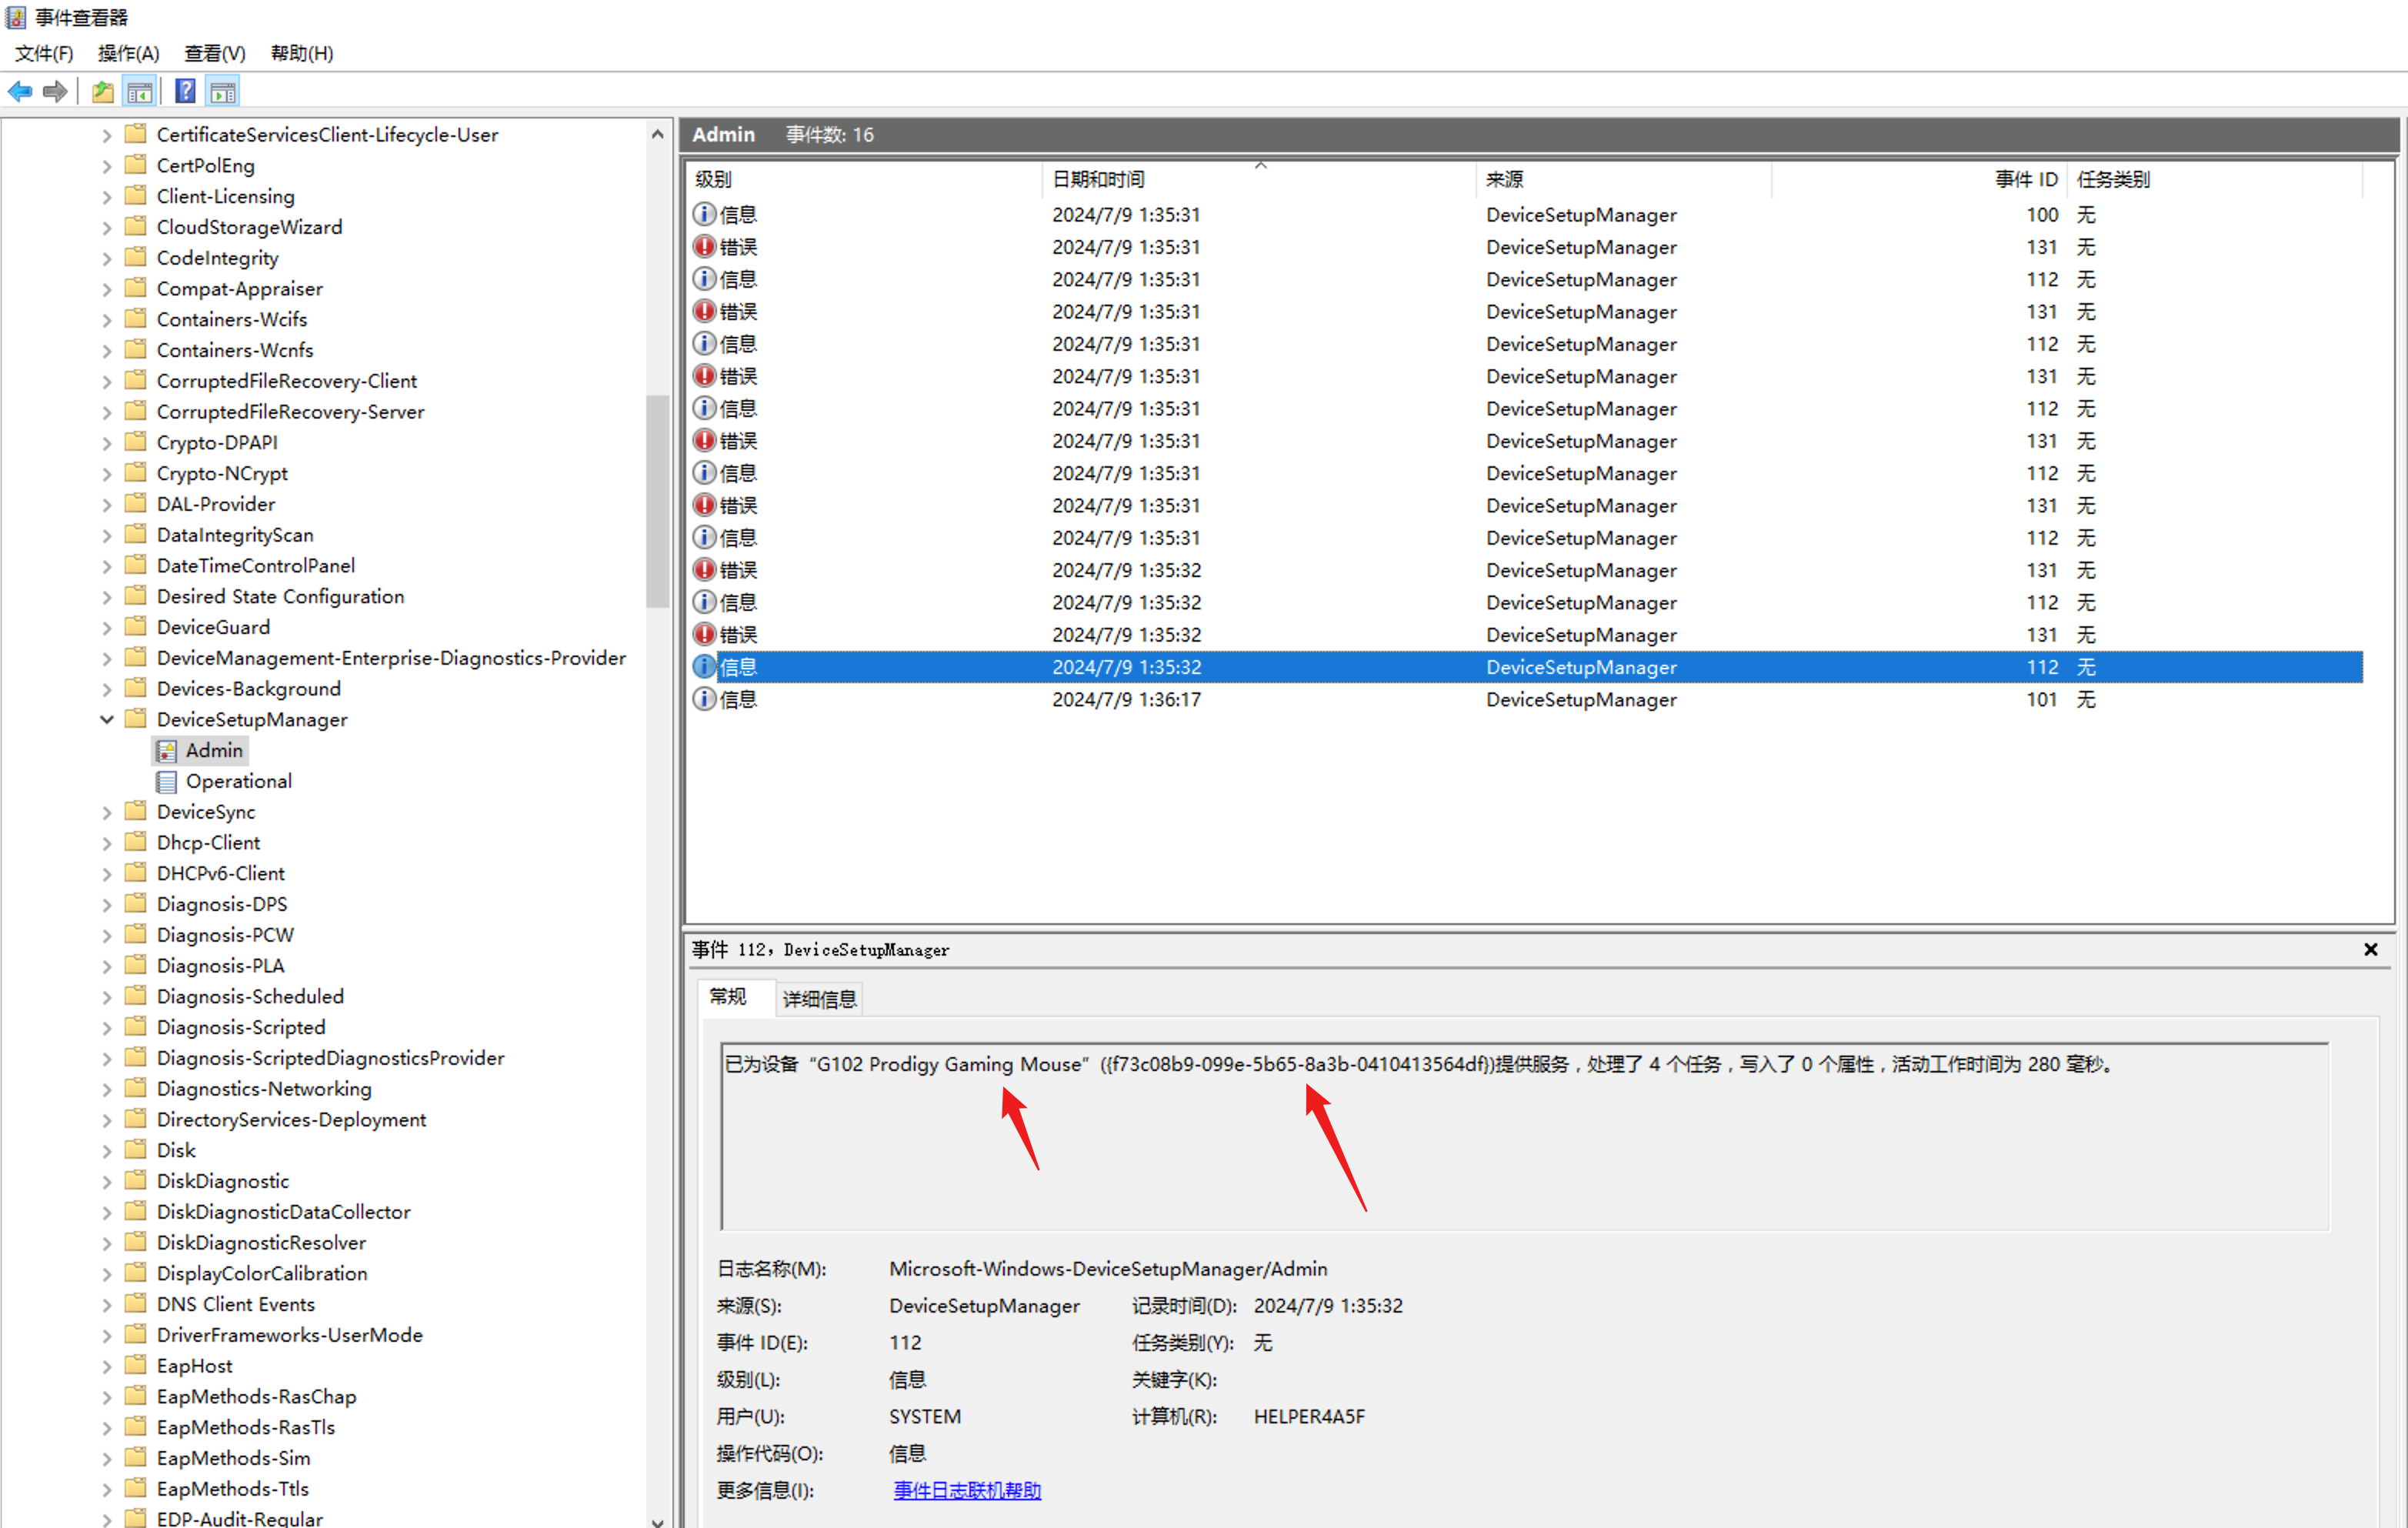The image size is (2408, 1528).
Task: Open the 事件日志联机帮助 link
Action: 967,1490
